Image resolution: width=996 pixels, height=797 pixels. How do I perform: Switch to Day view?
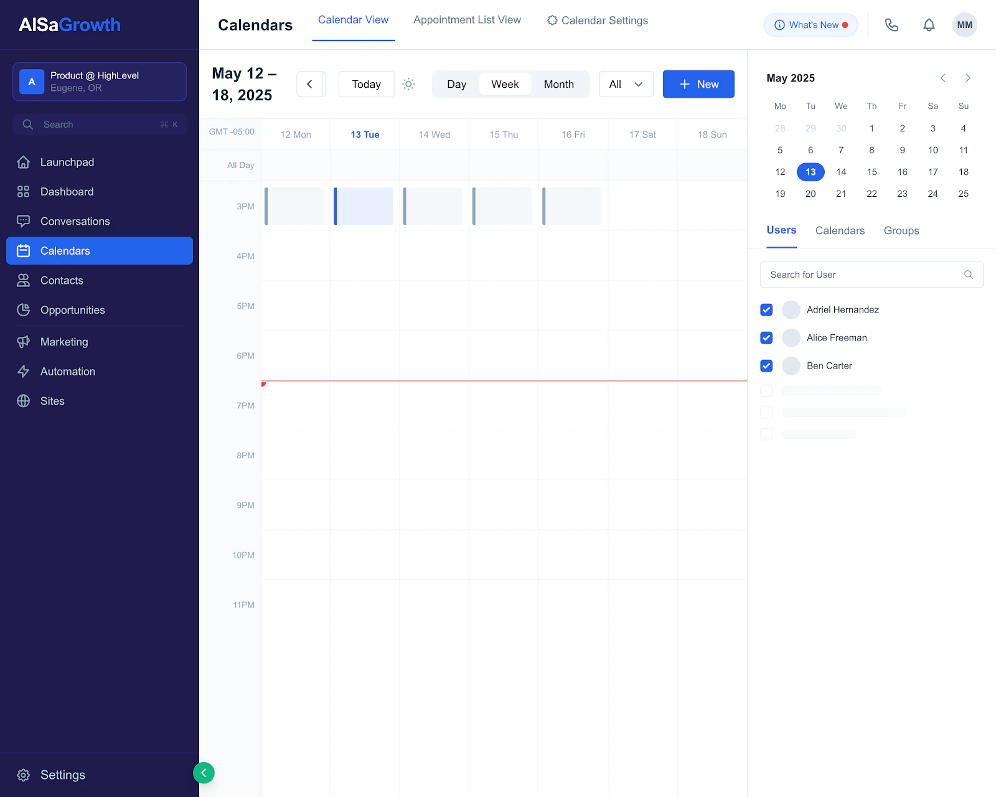click(456, 84)
